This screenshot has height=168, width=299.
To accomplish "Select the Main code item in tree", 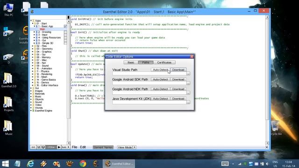I will (x=43, y=29).
